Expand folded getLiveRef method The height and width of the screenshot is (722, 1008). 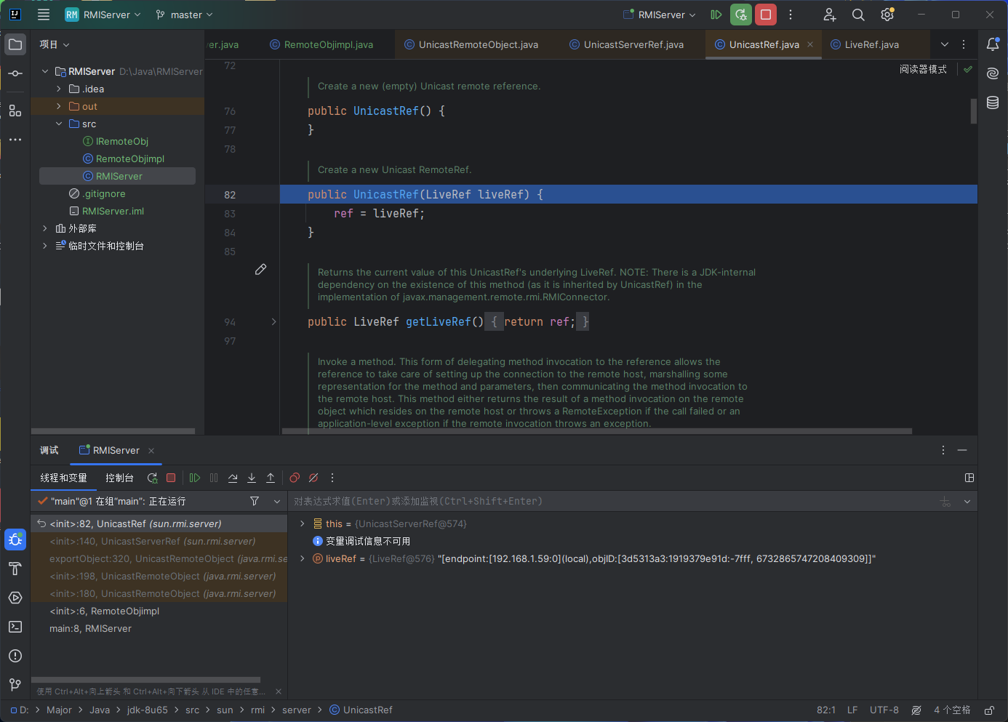point(273,321)
